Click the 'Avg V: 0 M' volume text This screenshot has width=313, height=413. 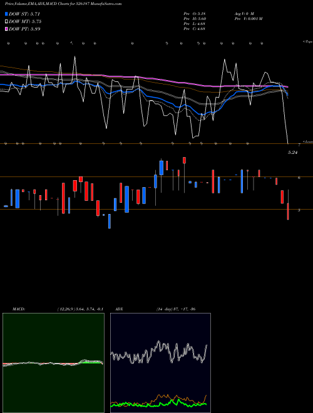pyautogui.click(x=244, y=14)
